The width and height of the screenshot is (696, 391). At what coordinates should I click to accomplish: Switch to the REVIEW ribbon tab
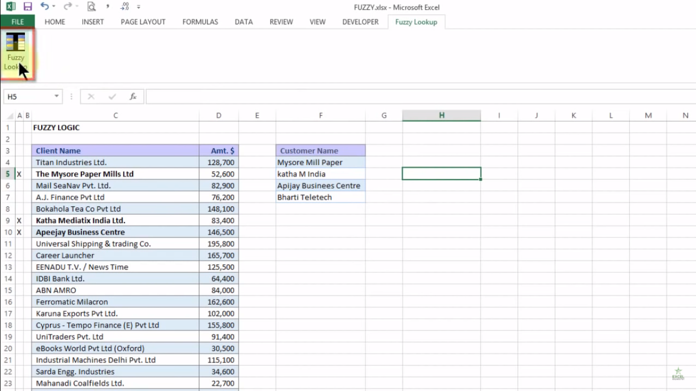[x=281, y=22]
